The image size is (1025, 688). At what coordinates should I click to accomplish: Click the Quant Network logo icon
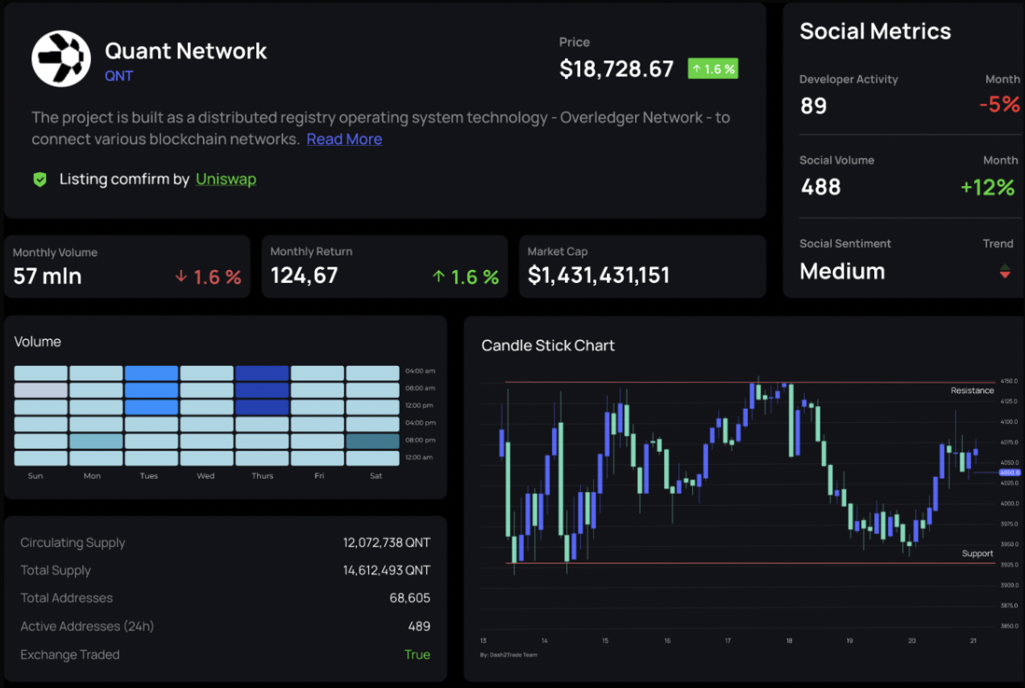[x=60, y=58]
